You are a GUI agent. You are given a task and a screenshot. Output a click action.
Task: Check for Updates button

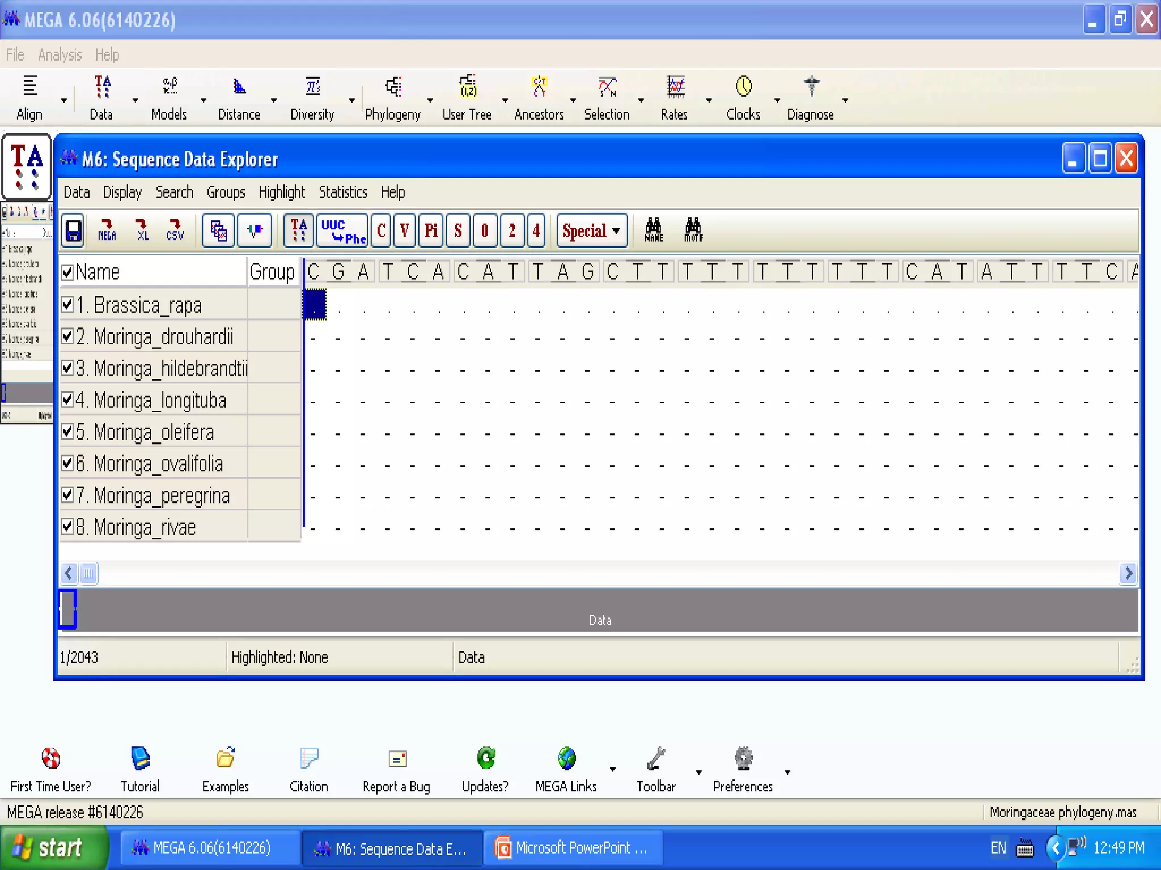coord(485,769)
